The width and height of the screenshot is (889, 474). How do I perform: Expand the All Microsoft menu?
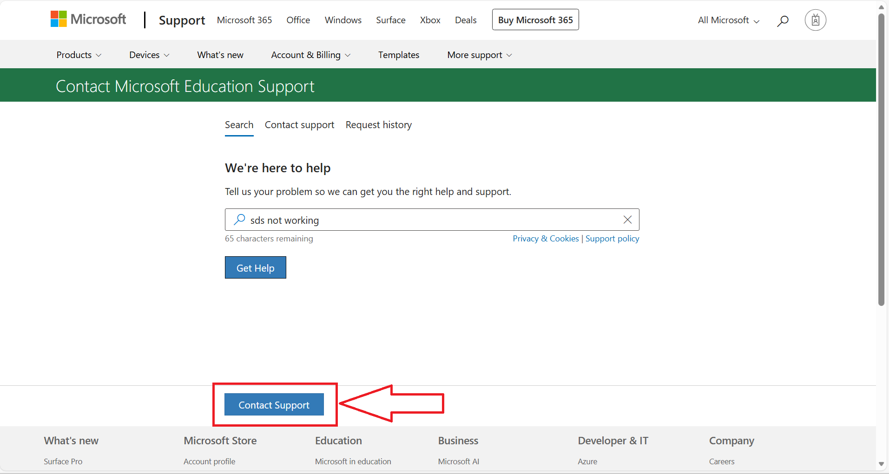tap(729, 20)
